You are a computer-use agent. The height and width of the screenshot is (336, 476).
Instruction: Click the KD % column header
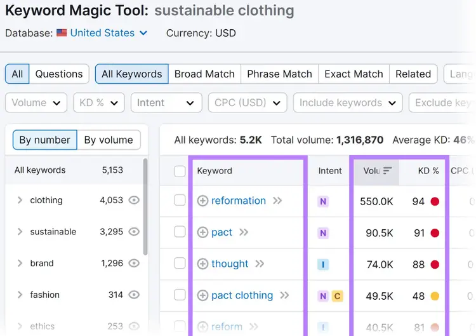click(x=428, y=171)
